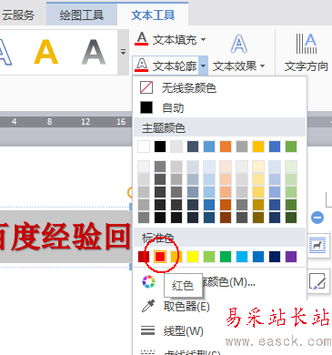Pick the gold theme color swatch

[258, 147]
